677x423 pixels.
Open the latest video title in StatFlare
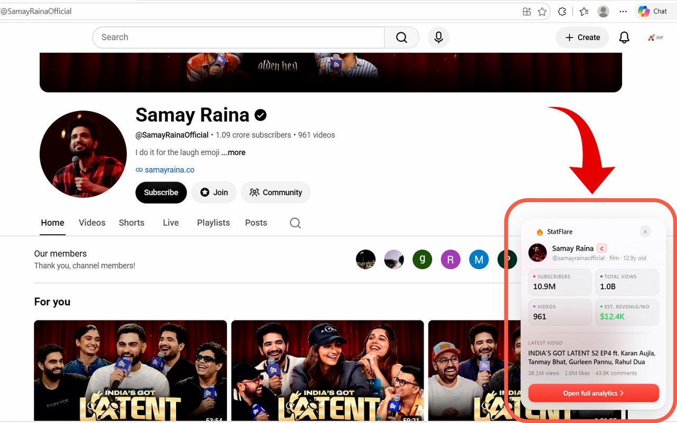[592, 357]
